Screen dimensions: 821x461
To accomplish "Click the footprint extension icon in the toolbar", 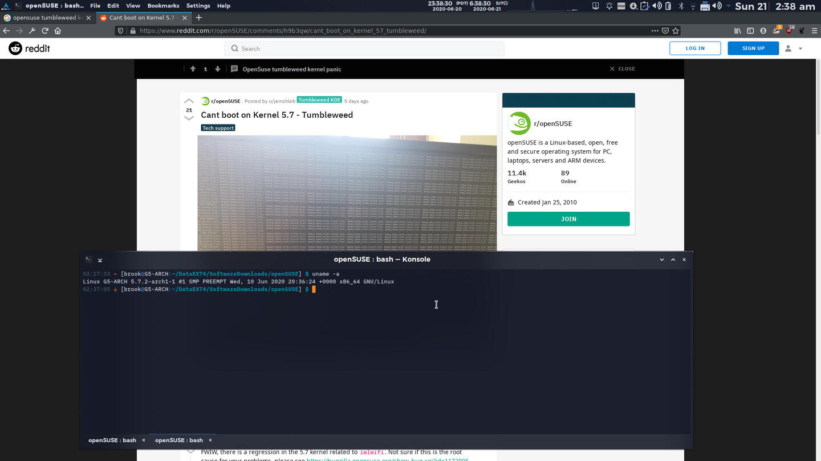I will pos(802,31).
